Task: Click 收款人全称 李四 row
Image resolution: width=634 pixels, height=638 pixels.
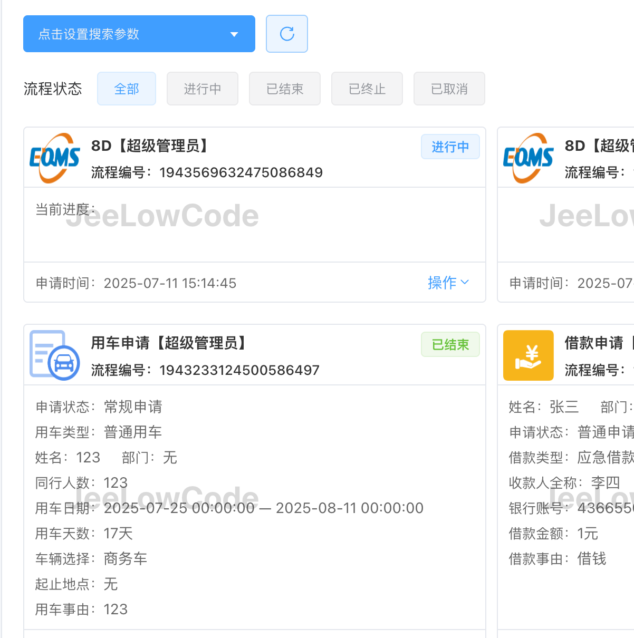Action: [x=564, y=482]
